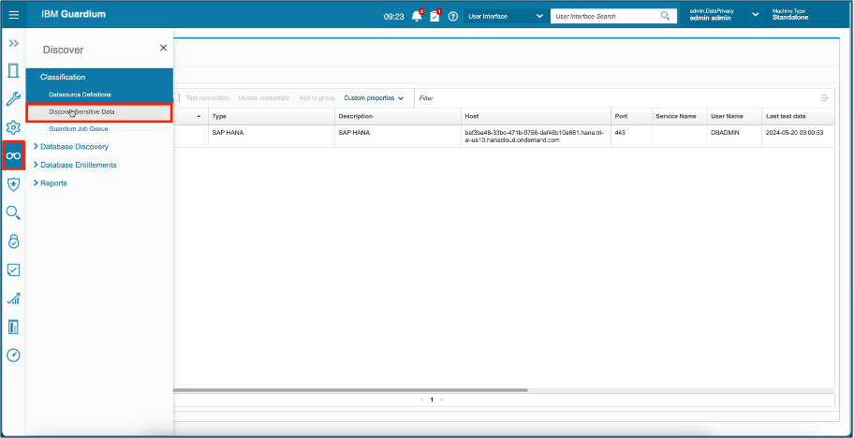This screenshot has width=854, height=438.
Task: Click the sort arrow on the first column
Action: pos(199,116)
